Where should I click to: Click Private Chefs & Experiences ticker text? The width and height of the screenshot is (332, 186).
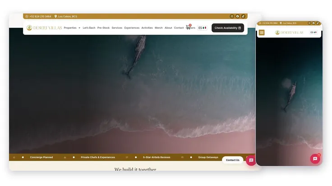[x=98, y=157]
